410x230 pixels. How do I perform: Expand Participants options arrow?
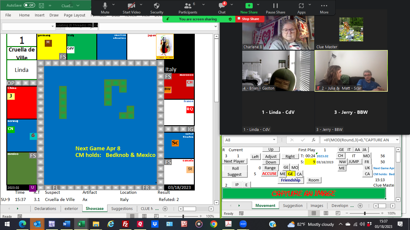coord(203,4)
